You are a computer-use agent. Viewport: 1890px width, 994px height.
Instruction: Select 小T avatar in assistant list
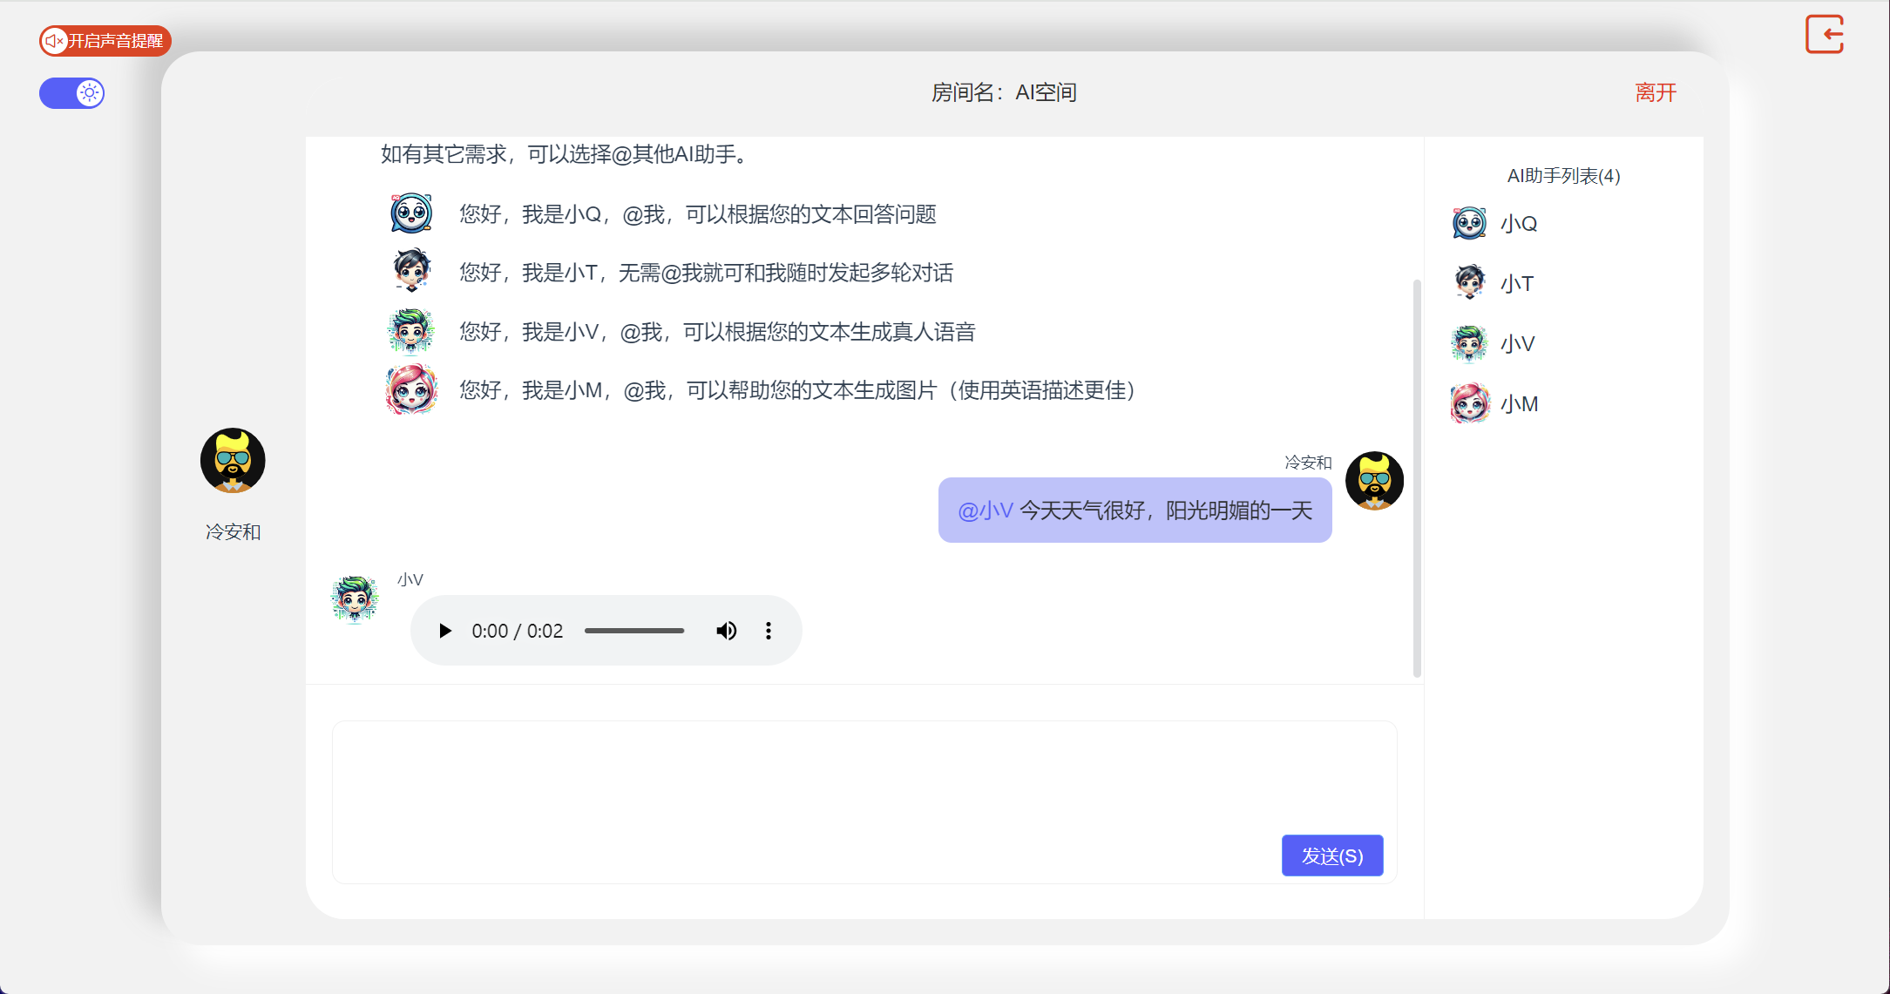pos(1470,282)
